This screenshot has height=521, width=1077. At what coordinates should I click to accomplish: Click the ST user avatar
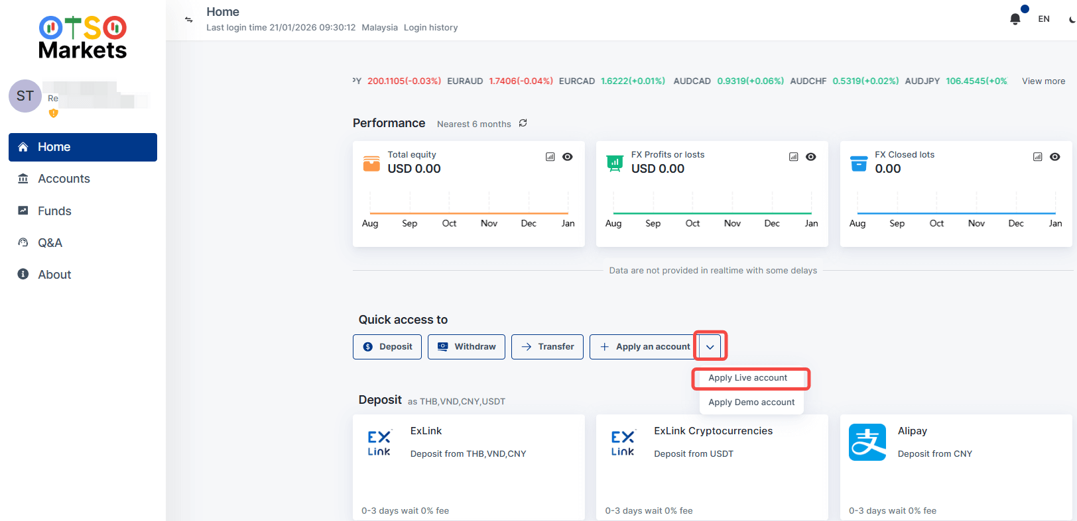pos(25,96)
